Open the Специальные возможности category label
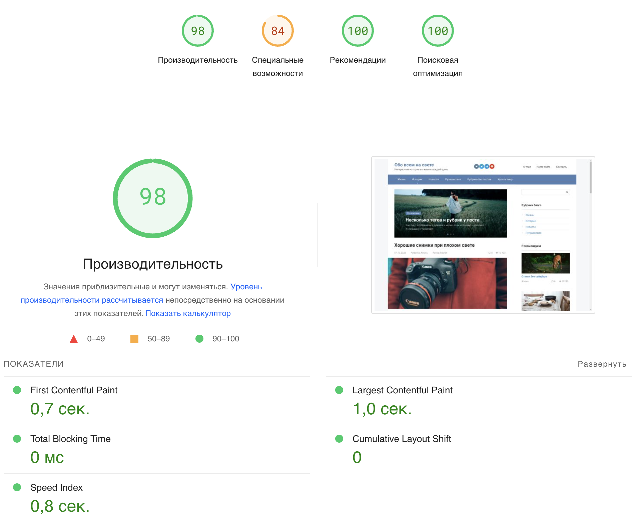This screenshot has height=524, width=635. click(278, 67)
